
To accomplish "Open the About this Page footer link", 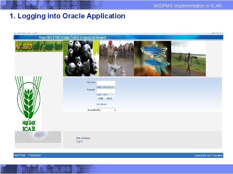I will click(20, 155).
